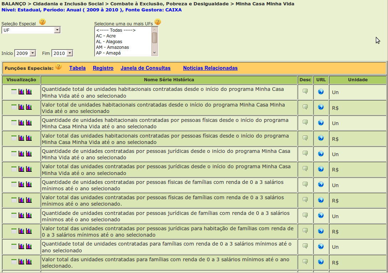
Task: Expand the Seleção Especial UF dropdown
Action: coord(57,30)
